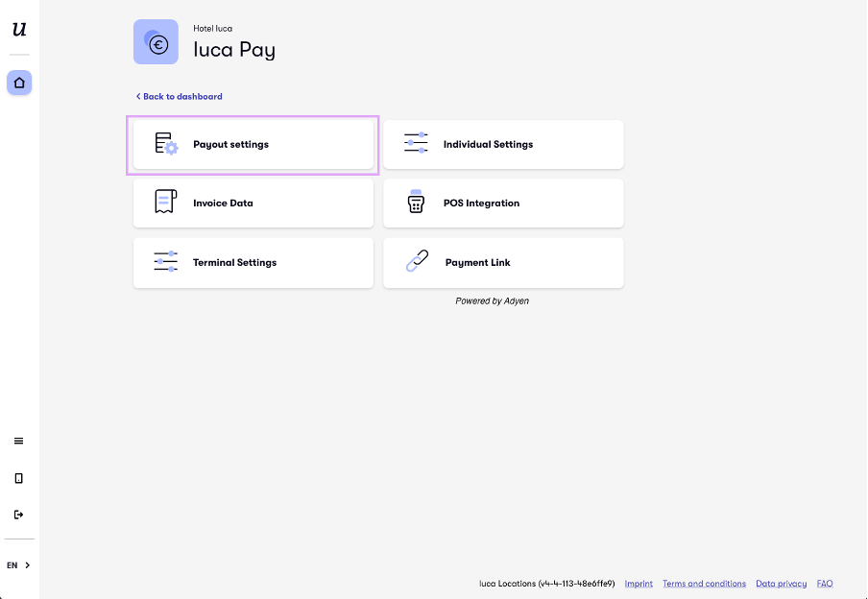Click the Terminal Settings sliders icon
Image resolution: width=868 pixels, height=599 pixels.
(165, 261)
